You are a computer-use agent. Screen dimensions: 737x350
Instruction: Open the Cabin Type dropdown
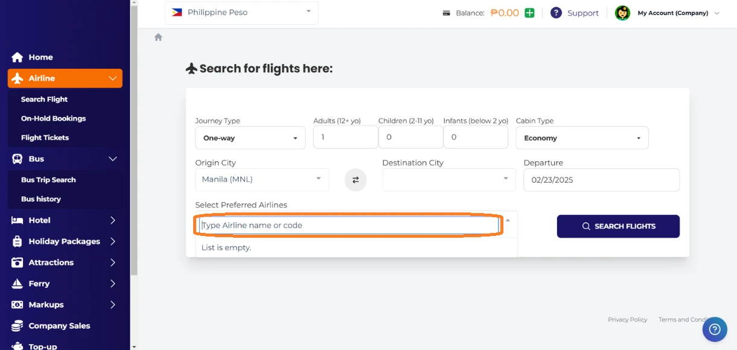tap(582, 138)
